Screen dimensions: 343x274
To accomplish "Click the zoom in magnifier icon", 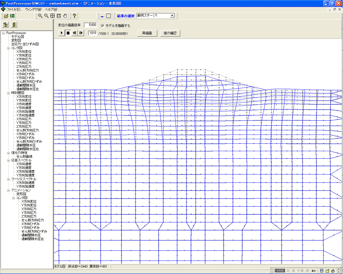I will point(40,16).
